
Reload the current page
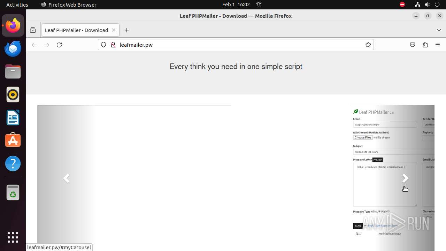tap(59, 45)
